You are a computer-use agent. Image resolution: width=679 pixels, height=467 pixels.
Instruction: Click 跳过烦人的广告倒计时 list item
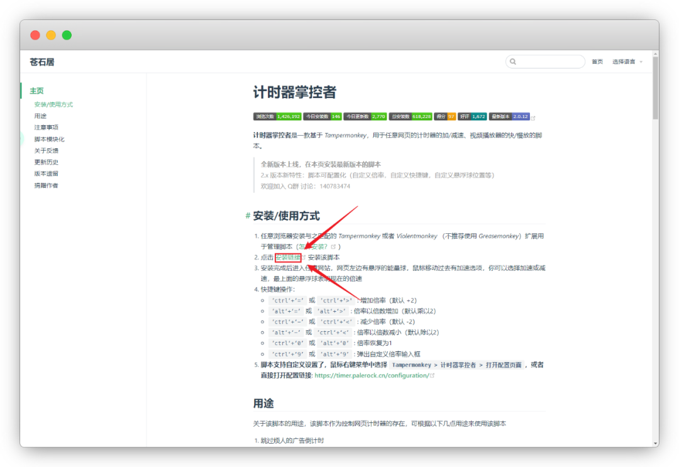pyautogui.click(x=292, y=441)
